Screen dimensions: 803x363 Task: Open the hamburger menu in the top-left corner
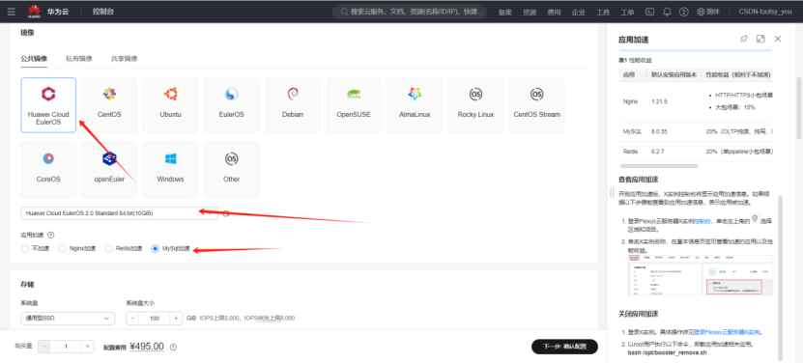click(12, 12)
